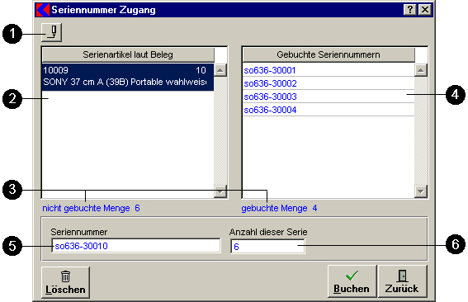Select serial number so636-30004

tap(329, 110)
